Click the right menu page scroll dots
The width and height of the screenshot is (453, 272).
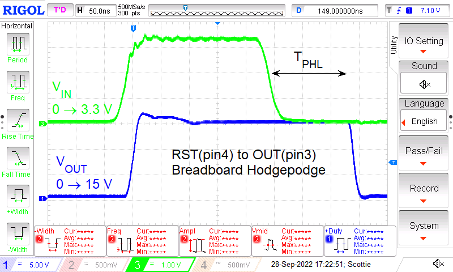pos(451,122)
